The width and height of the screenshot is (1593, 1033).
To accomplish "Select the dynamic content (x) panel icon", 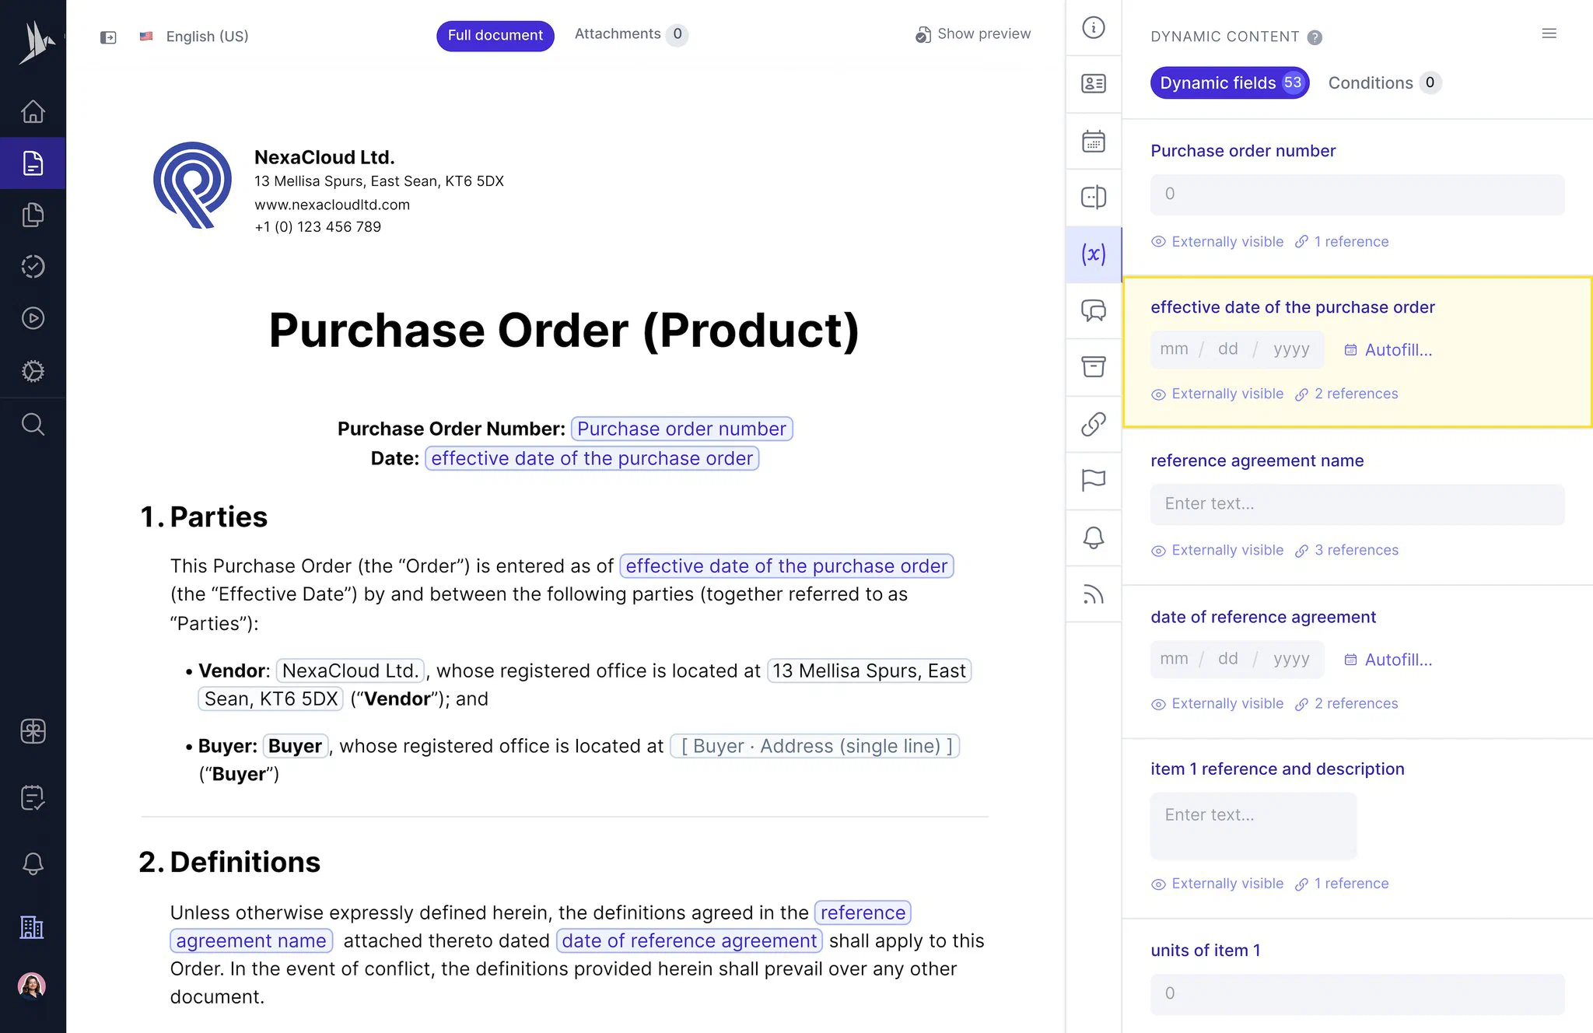I will tap(1094, 254).
